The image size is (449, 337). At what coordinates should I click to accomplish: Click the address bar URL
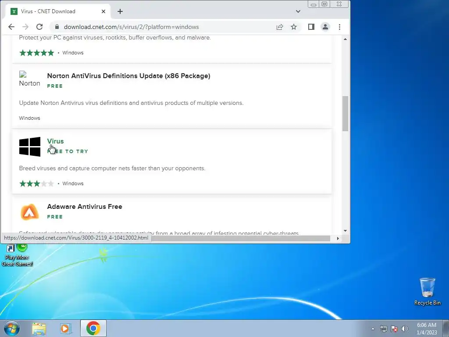coord(132,27)
